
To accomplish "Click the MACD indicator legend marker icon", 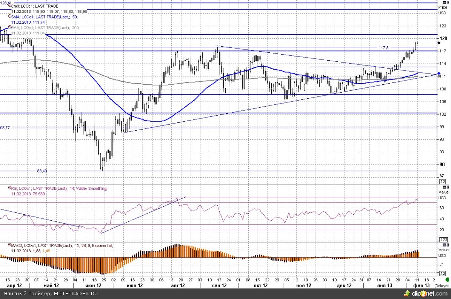I will [x=9, y=245].
